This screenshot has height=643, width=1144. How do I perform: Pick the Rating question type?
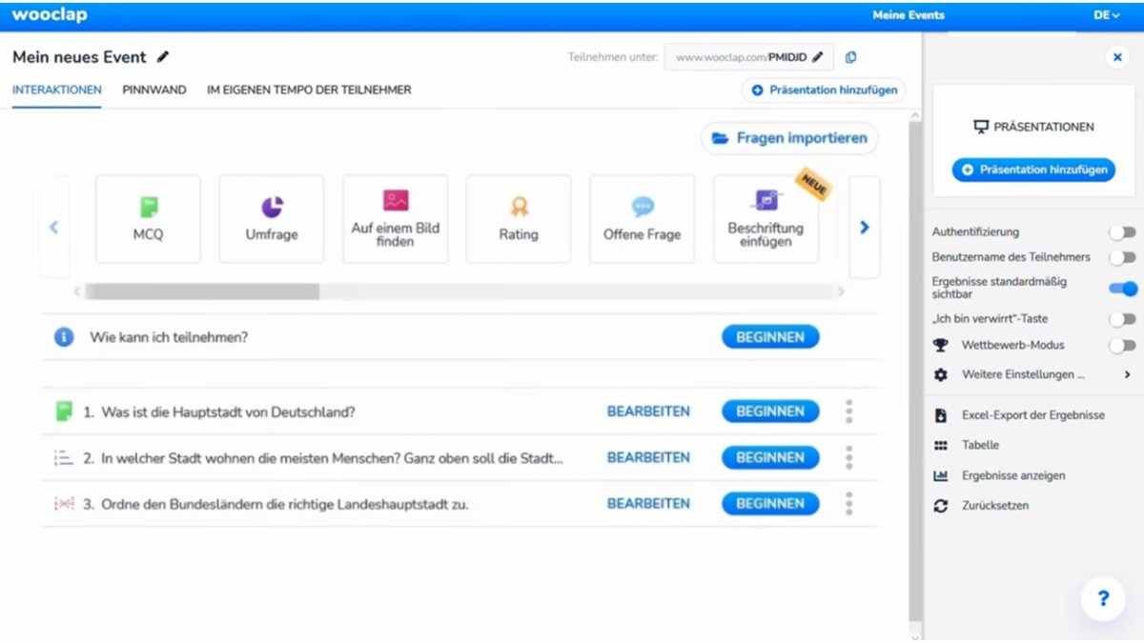click(519, 219)
